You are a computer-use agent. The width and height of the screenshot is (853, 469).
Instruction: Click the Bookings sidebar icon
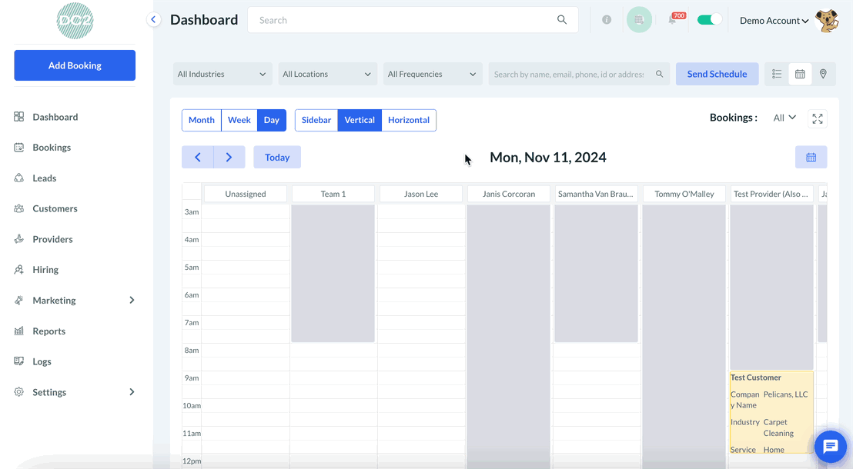click(19, 148)
